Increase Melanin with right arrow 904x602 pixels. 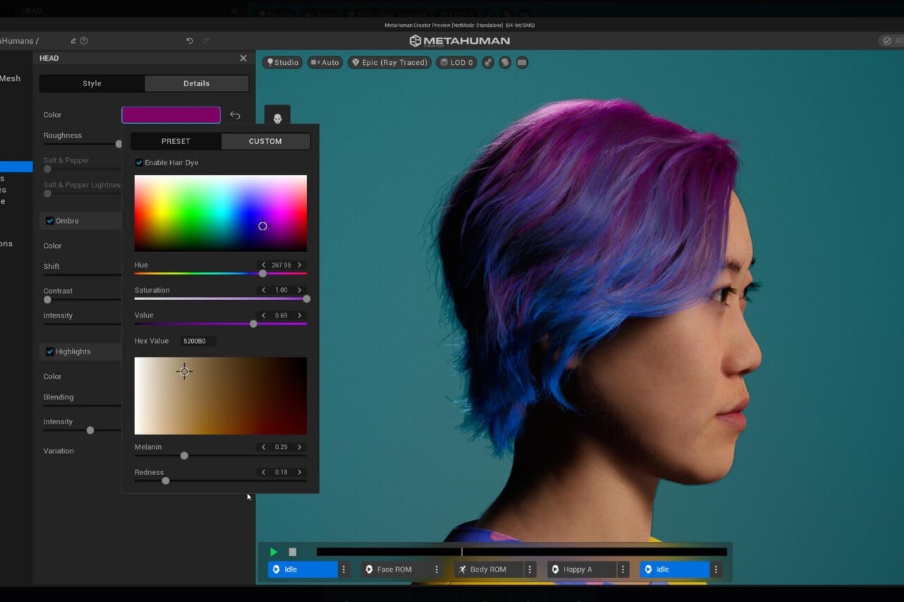(x=299, y=447)
